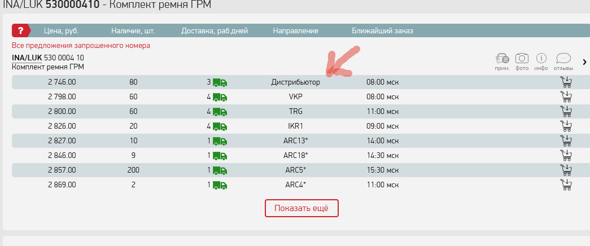
Task: Click the green delivery truck in Дистрибьютор row
Action: coord(220,82)
